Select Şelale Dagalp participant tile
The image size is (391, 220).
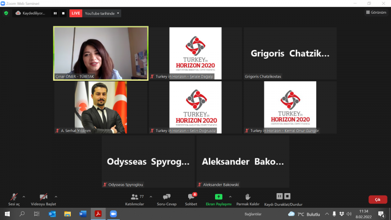[x=195, y=53]
